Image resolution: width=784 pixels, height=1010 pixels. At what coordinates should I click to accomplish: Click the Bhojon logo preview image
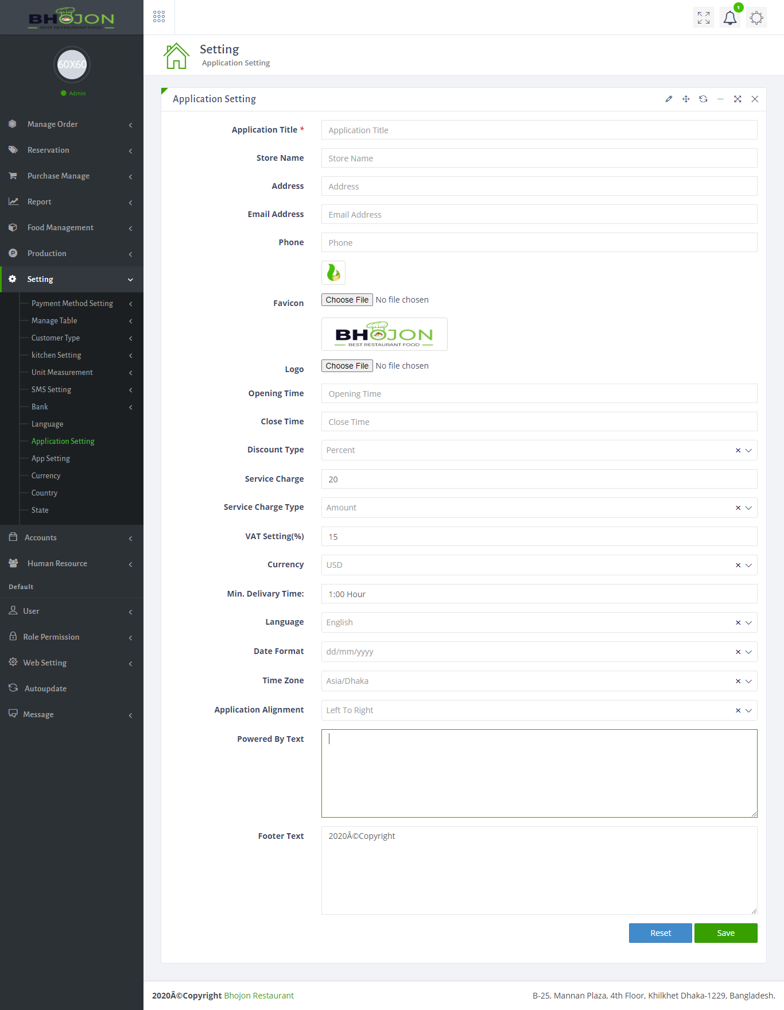(x=385, y=334)
